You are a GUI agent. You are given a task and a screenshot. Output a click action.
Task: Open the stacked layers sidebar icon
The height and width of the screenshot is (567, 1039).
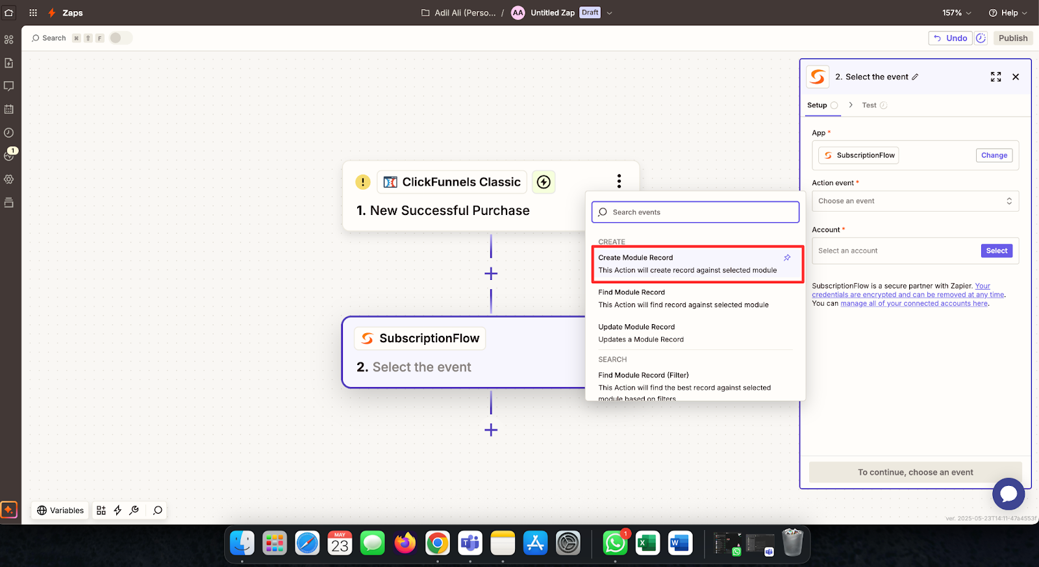click(9, 203)
